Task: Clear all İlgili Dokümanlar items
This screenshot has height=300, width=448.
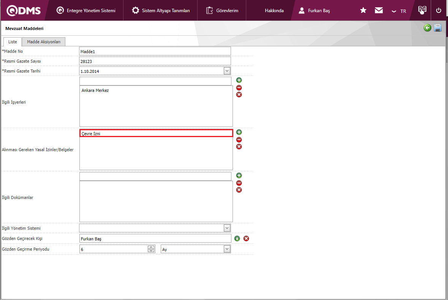Action: pos(239,190)
